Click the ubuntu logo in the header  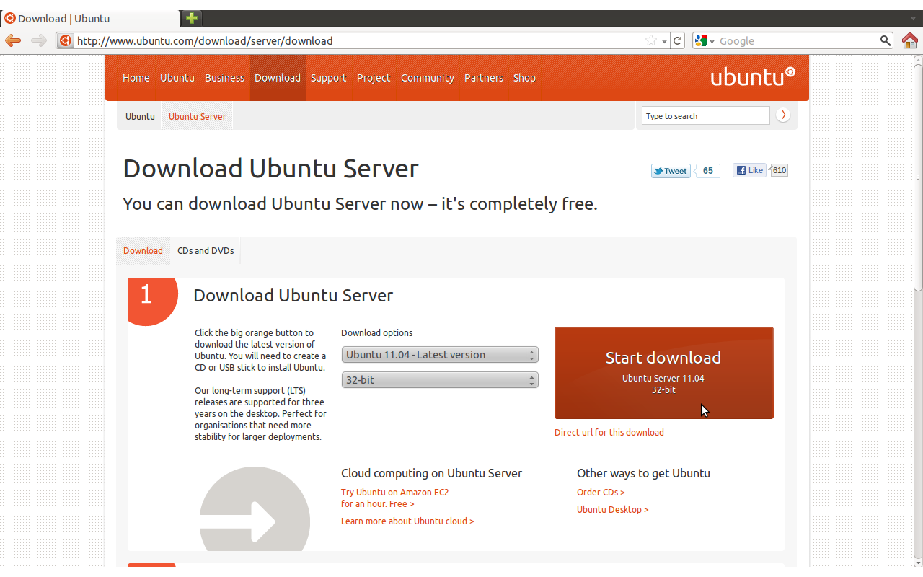[x=753, y=76]
